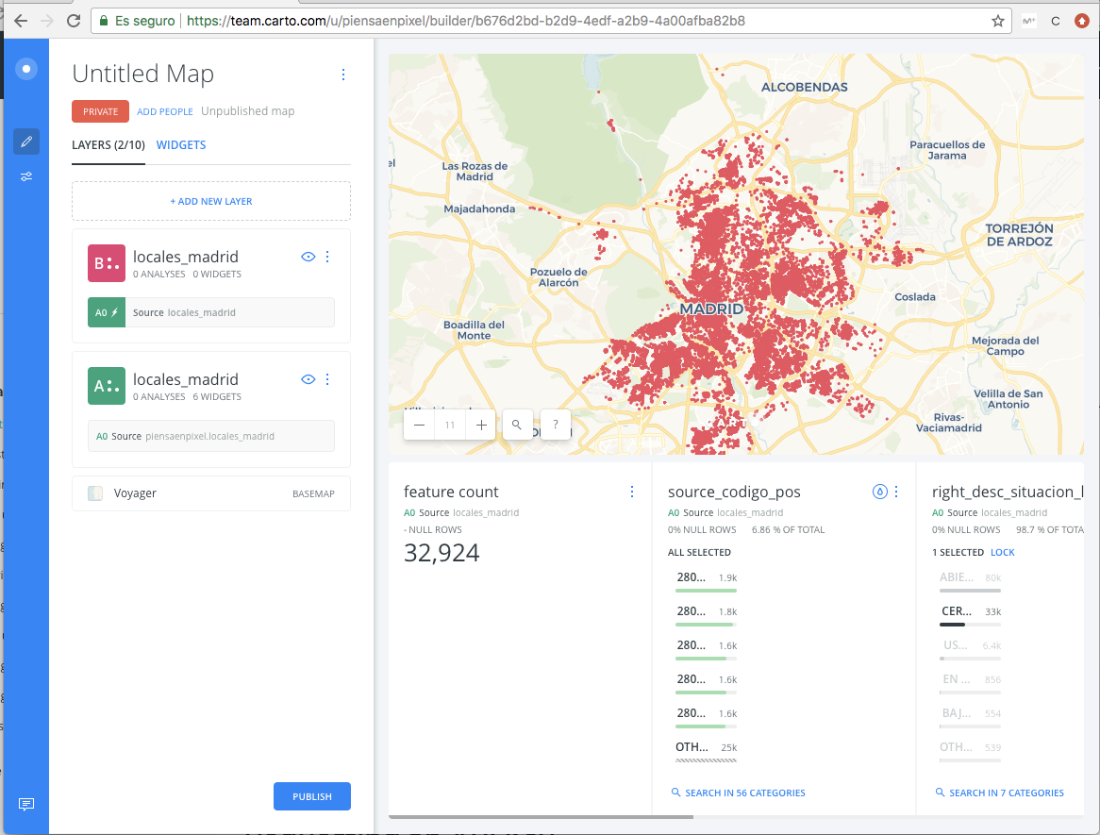The image size is (1100, 835).
Task: Open options menu for layer B locales_madrid
Action: 327,257
